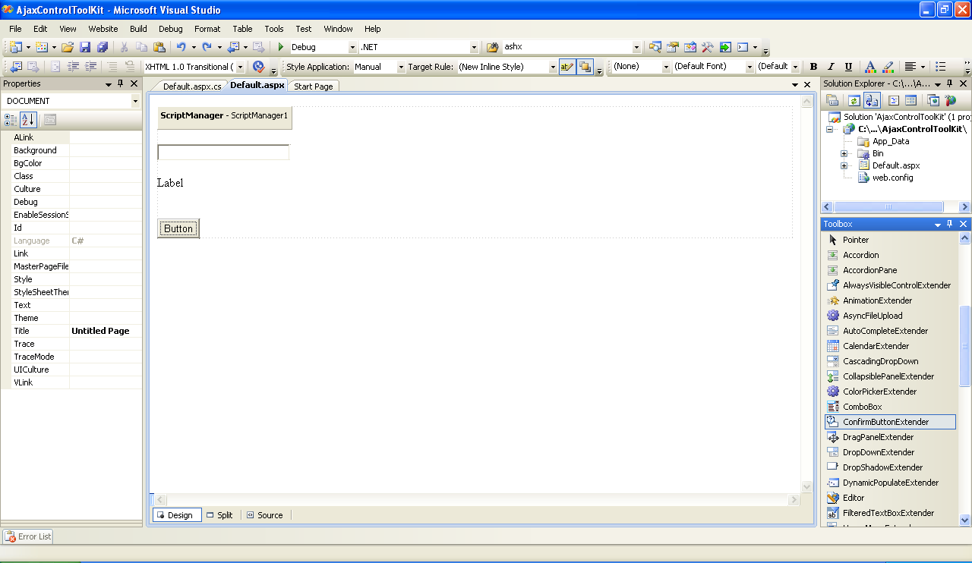
Task: Click the Bold formatting icon
Action: click(813, 67)
